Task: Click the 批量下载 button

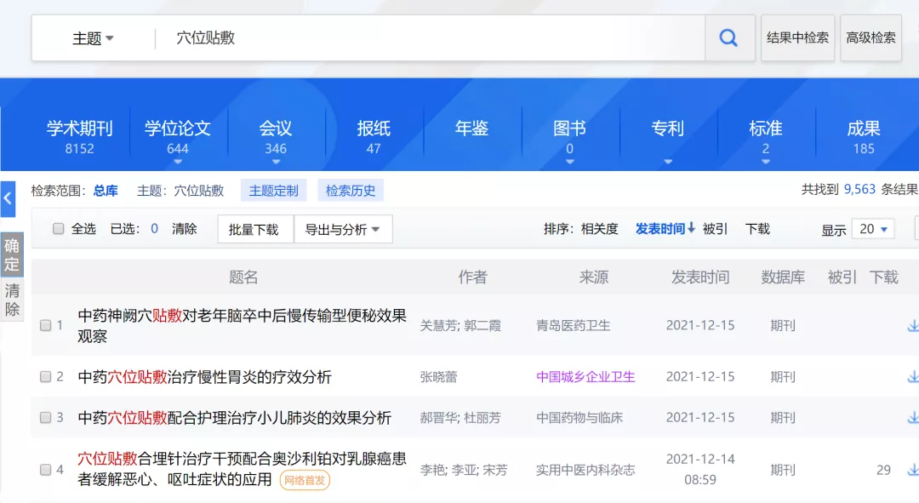Action: (255, 229)
